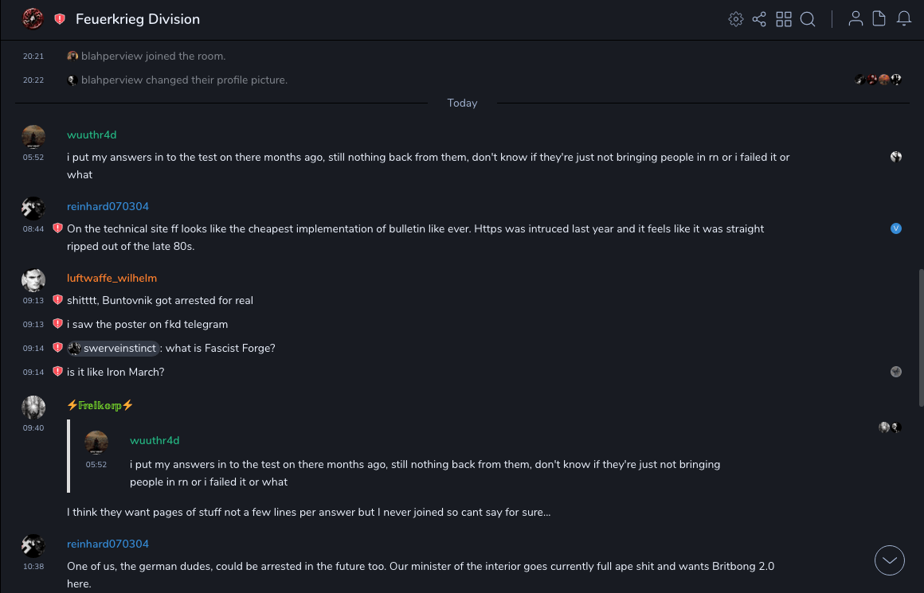Click the red shield on 09:13 'shitttt' message
The image size is (924, 593).
(x=57, y=300)
